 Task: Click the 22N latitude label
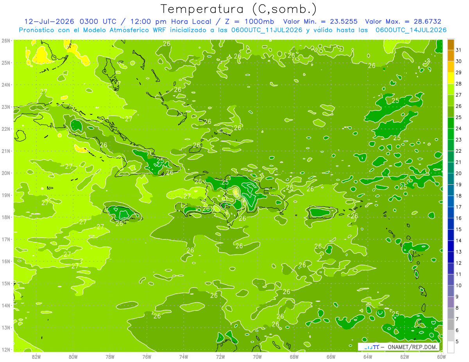coord(6,129)
